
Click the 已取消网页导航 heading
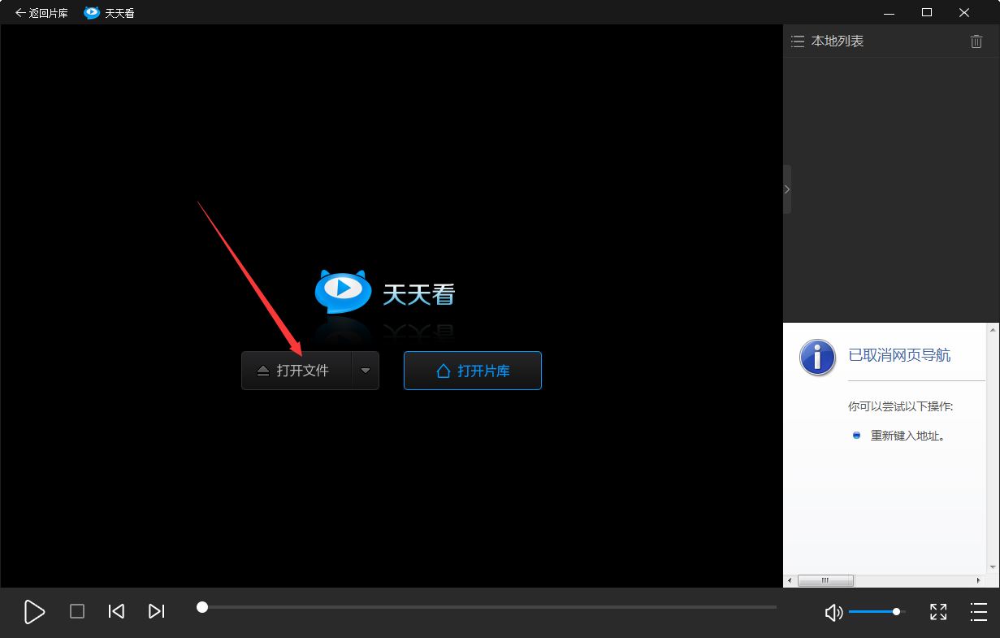[899, 355]
